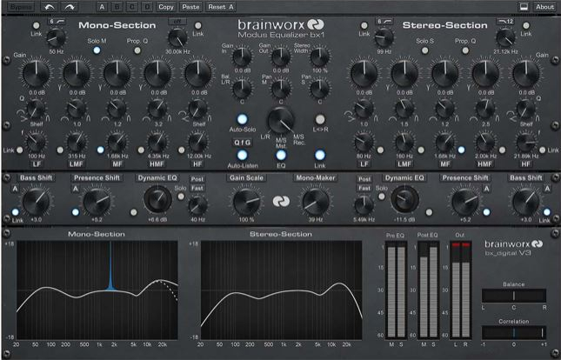Click Stereo-Section high-pass knob at 99 Hz
Viewport: 561px width, 360px height.
click(384, 37)
